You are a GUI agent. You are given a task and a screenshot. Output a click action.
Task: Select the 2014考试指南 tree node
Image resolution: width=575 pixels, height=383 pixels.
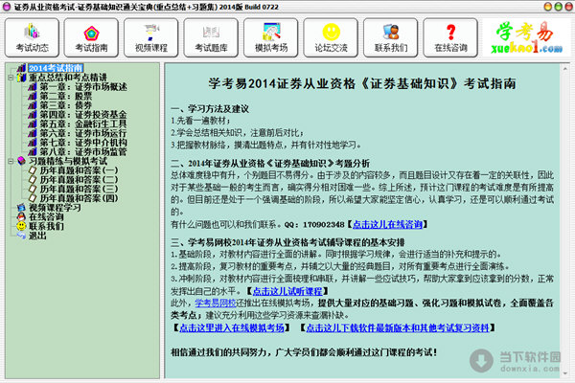coord(56,68)
